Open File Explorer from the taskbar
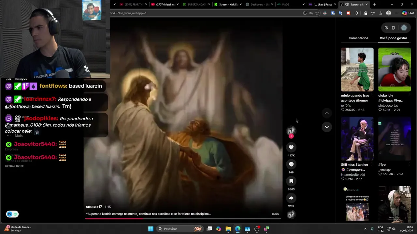Image resolution: width=417 pixels, height=234 pixels. point(228,229)
